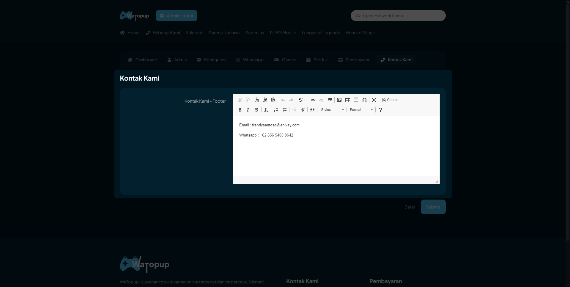Click the Whatsapp number line in editor
Viewport: 570px width, 287px height.
[x=266, y=135]
